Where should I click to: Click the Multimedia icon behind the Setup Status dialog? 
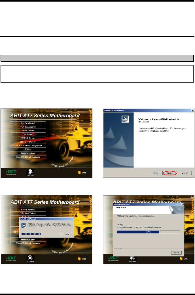click(x=132, y=259)
